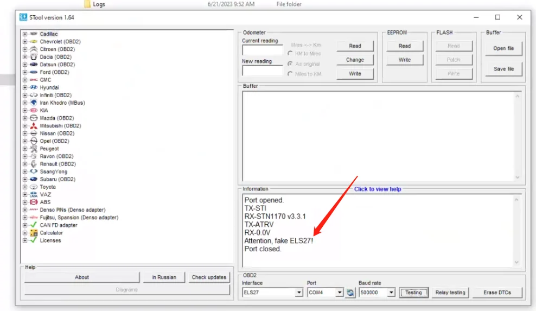Click the Odometer Read button
This screenshot has height=311, width=536.
(x=355, y=46)
